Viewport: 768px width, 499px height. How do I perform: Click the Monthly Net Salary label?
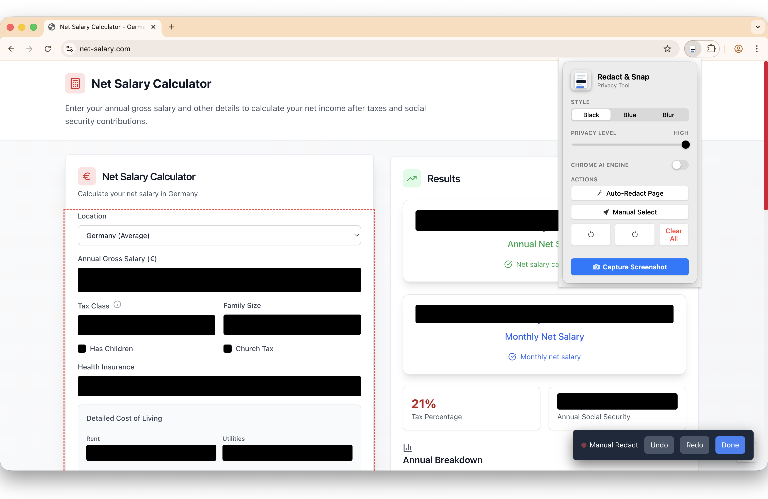coord(544,336)
